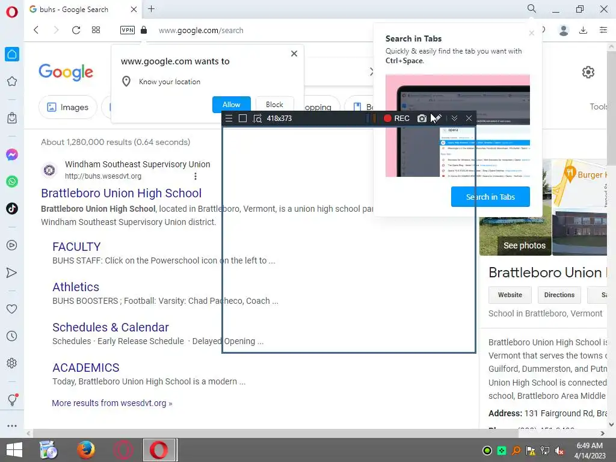Open the Player sidebar icon
The height and width of the screenshot is (462, 616).
12,245
